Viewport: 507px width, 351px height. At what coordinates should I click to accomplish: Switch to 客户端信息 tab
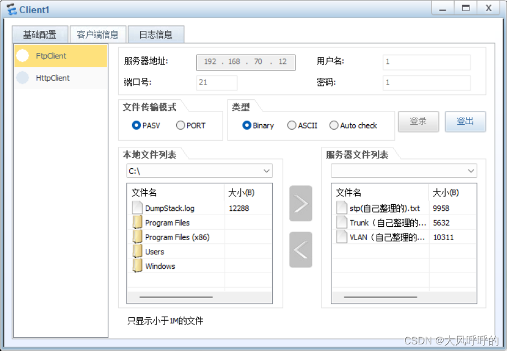pyautogui.click(x=98, y=34)
